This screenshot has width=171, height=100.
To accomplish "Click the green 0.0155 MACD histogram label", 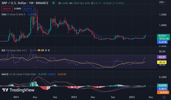I will 162,86.
